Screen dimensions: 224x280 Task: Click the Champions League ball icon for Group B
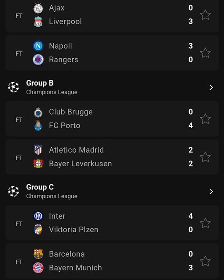(14, 87)
